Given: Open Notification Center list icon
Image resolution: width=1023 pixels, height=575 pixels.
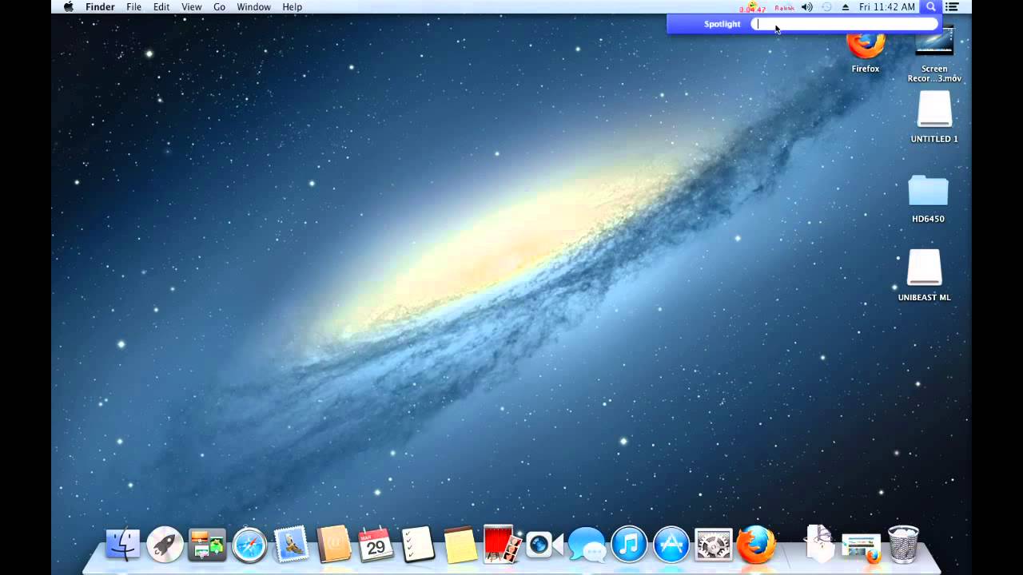Looking at the screenshot, I should [x=952, y=7].
